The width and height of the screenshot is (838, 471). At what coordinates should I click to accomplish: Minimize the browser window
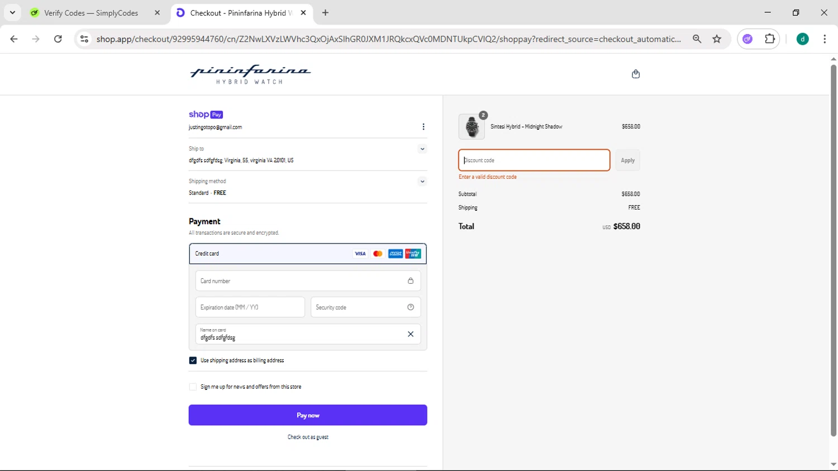768,12
